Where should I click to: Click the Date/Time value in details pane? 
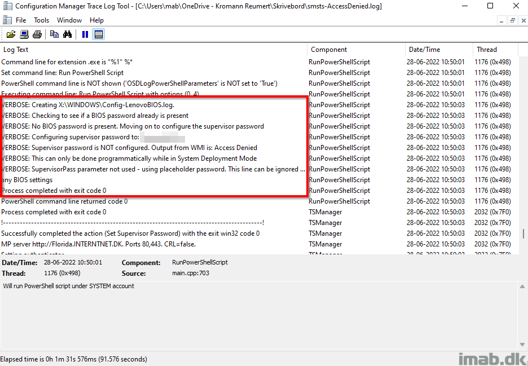tap(73, 262)
